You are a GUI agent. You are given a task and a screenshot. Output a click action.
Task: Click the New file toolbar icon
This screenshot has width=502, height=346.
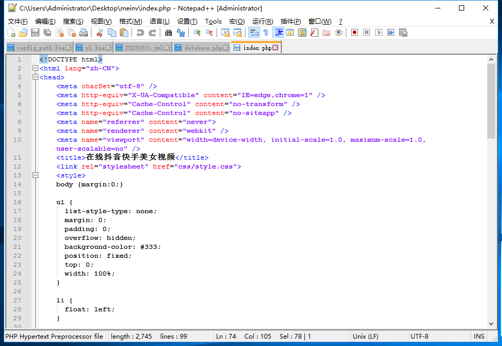click(x=11, y=33)
